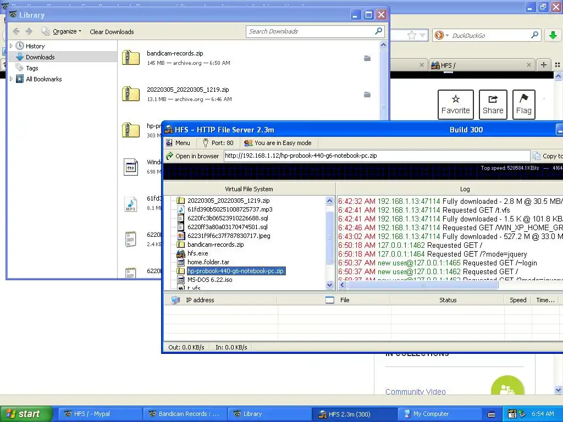Select MS-DOS 6.22.iso in Virtual File System
The height and width of the screenshot is (422, 563).
(209, 280)
